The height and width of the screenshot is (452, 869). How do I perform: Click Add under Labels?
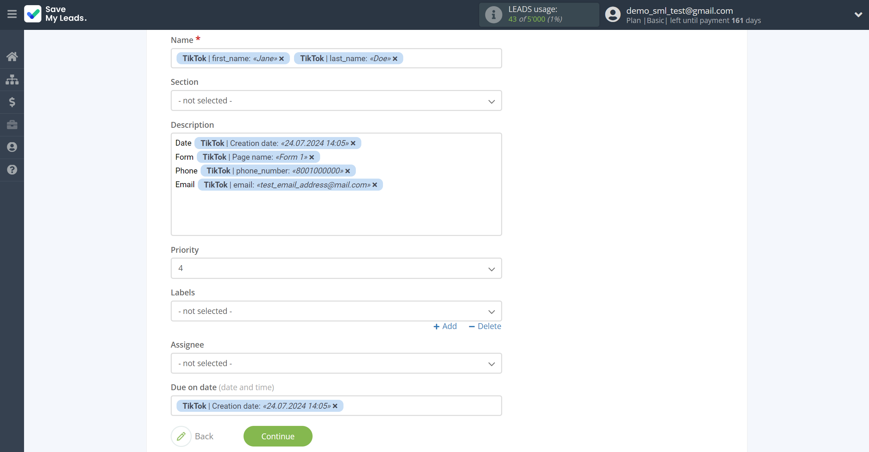(x=445, y=326)
